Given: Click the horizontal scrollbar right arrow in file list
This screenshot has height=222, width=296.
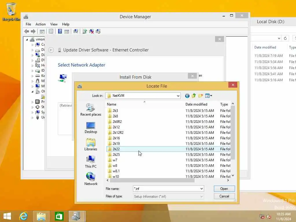Looking at the screenshot, I should click(x=228, y=180).
